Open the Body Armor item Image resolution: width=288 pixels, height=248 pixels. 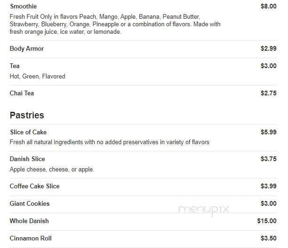tap(27, 48)
